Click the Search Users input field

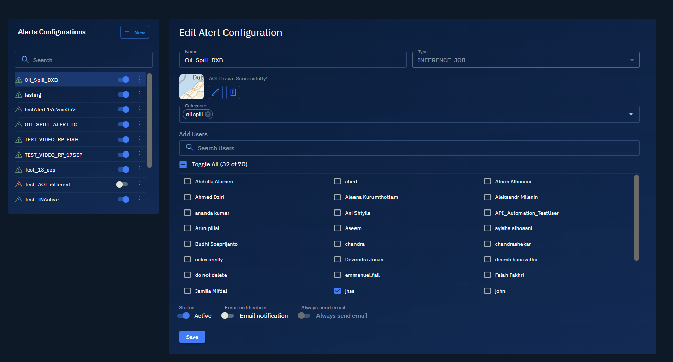point(409,148)
